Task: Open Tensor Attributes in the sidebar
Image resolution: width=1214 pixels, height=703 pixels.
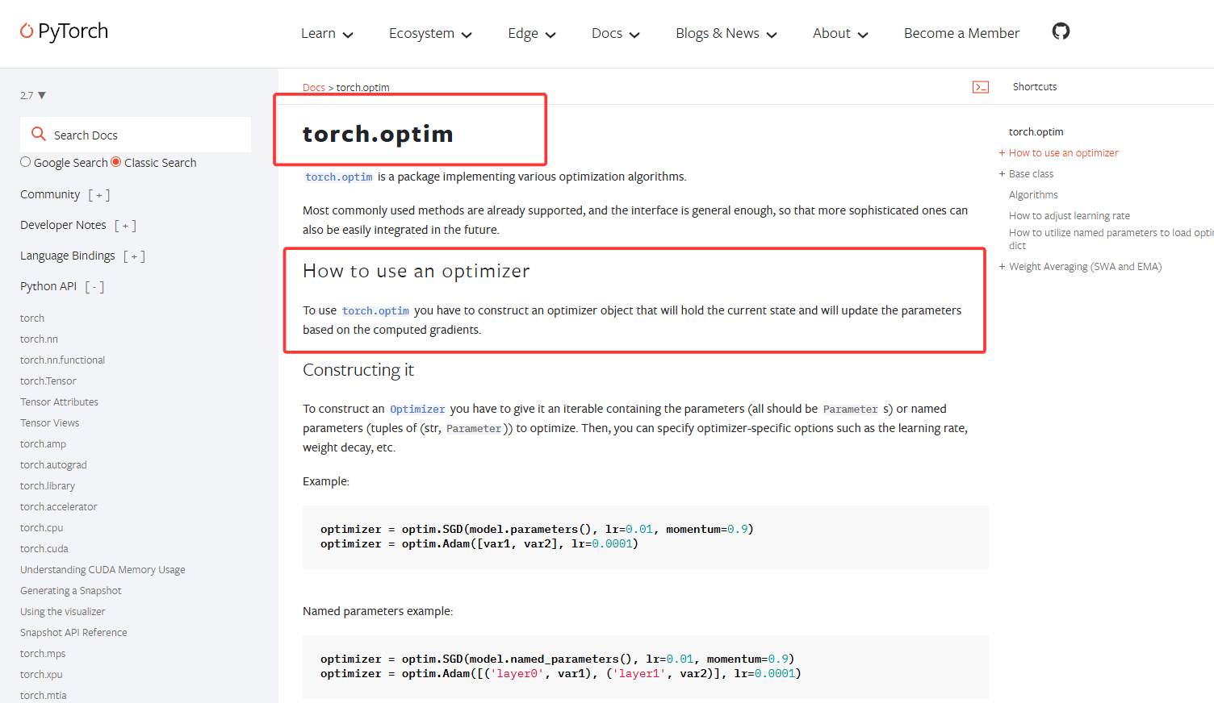Action: click(59, 402)
